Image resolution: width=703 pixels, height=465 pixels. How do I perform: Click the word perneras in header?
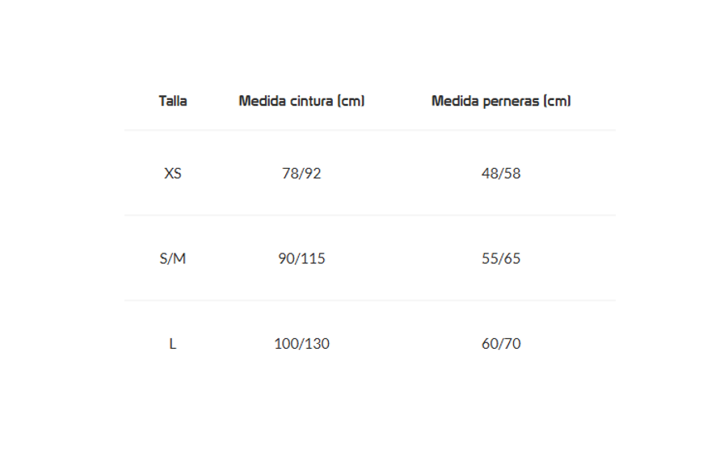click(x=511, y=102)
